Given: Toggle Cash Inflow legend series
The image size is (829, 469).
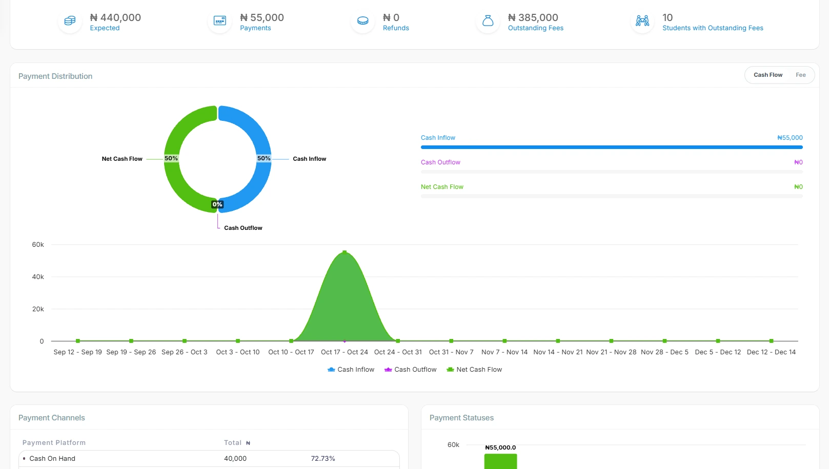Looking at the screenshot, I should (351, 370).
